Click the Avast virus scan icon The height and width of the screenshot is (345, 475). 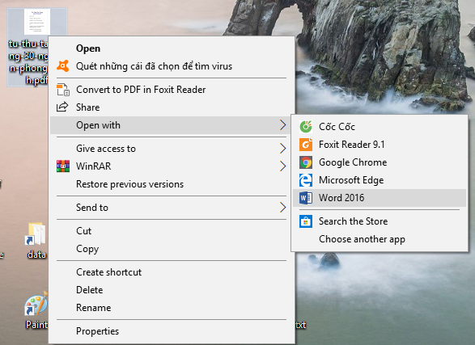(62, 66)
